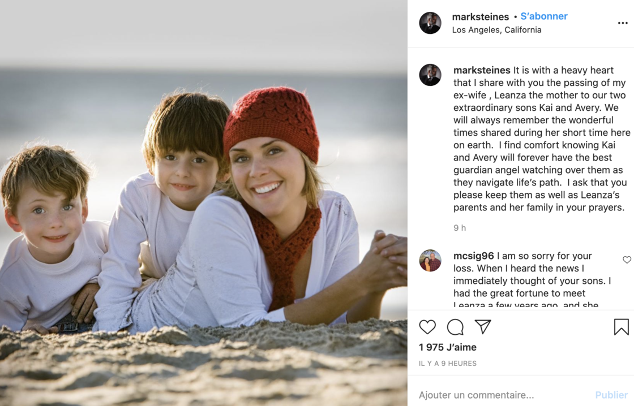The height and width of the screenshot is (406, 634).
Task: Open comments via speech bubble icon
Action: (x=455, y=327)
